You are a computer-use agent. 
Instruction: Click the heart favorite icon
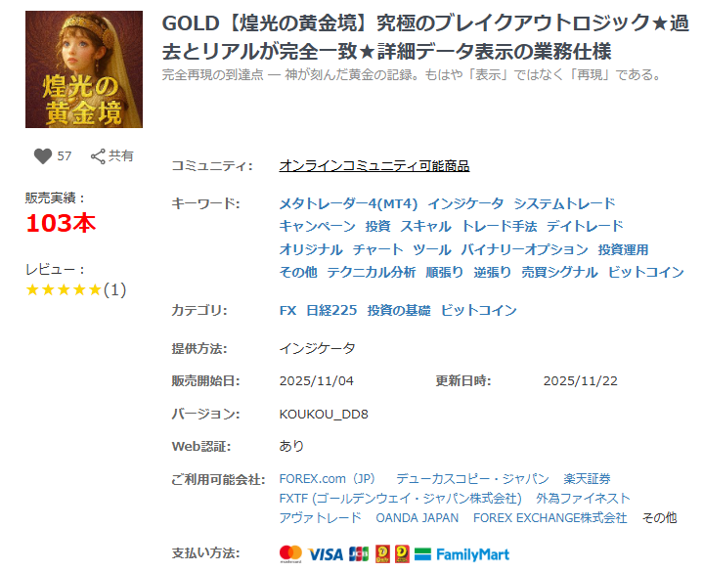pyautogui.click(x=42, y=156)
